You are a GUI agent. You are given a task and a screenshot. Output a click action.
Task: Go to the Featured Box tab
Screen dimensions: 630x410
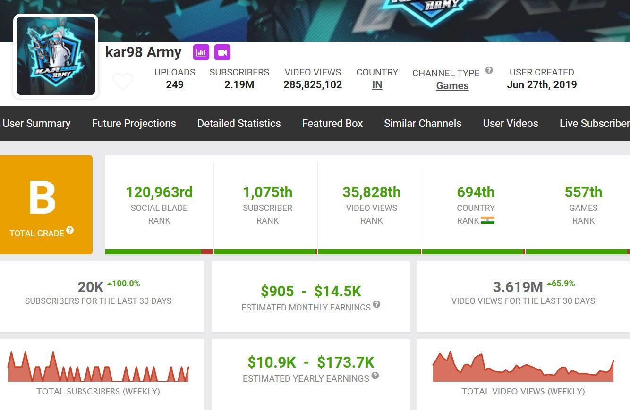(x=332, y=123)
